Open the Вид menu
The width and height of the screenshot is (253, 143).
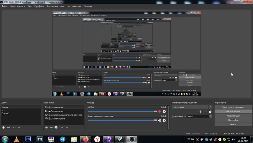pos(30,6)
